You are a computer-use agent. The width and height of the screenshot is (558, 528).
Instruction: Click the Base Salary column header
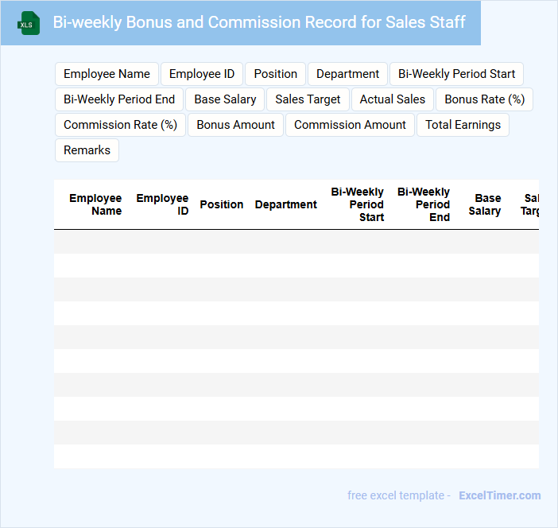[x=485, y=204]
